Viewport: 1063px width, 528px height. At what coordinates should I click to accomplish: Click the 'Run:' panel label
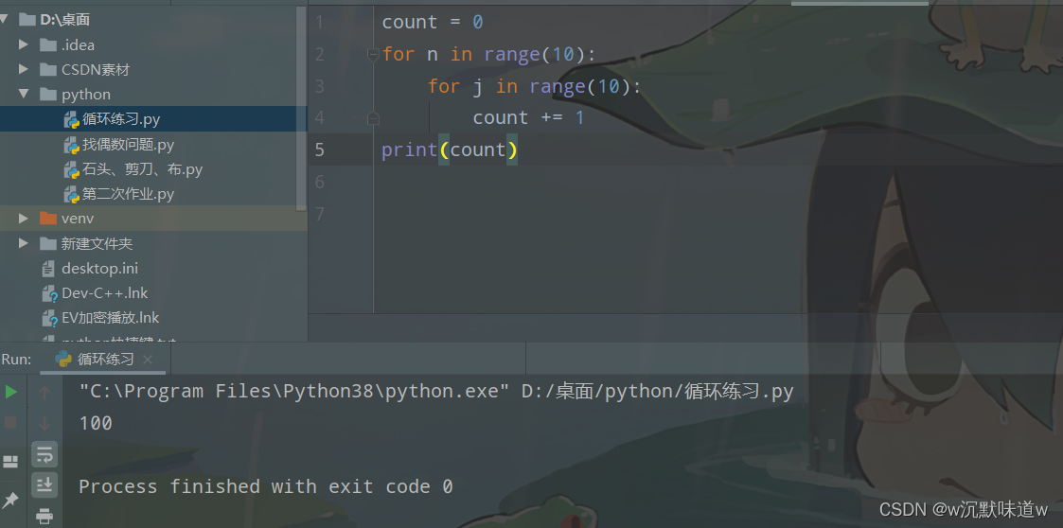(16, 360)
